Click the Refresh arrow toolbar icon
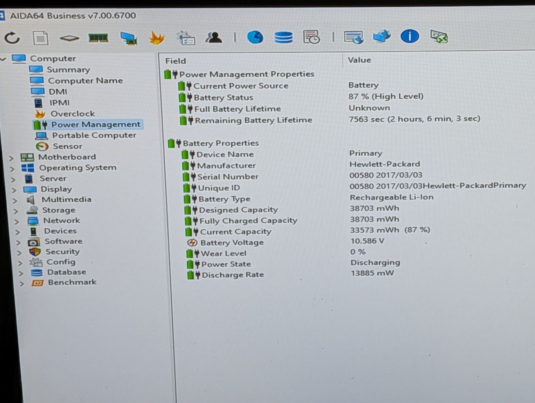The image size is (535, 403). coord(12,38)
